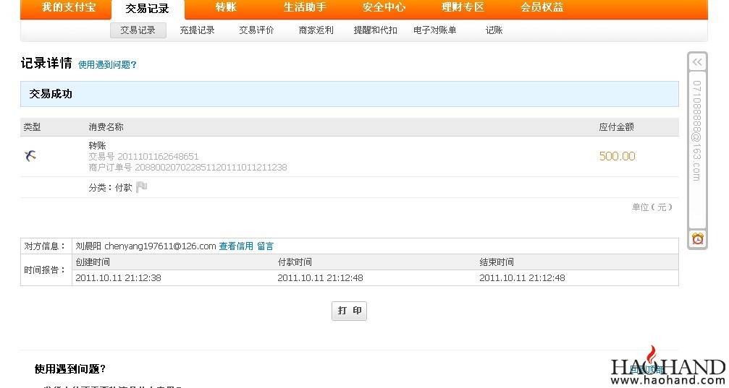Select the 交易记录 sub-navigation item
This screenshot has height=388, width=729.
[138, 30]
